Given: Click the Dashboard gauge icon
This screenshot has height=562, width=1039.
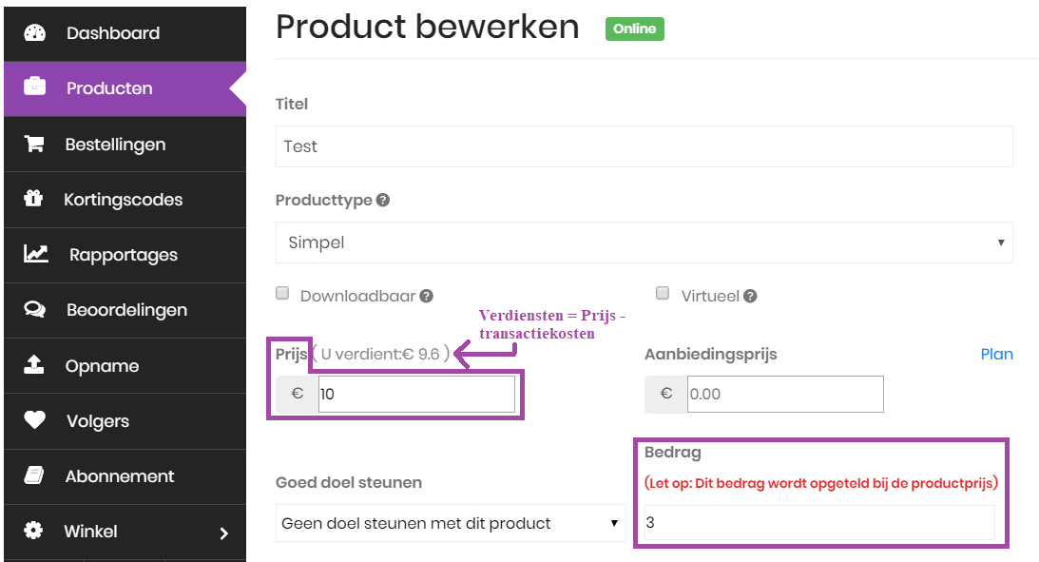Looking at the screenshot, I should (x=34, y=32).
